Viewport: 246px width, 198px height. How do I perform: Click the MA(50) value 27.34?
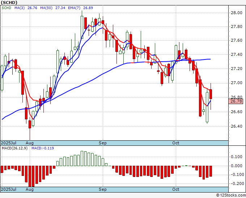click(x=60, y=8)
